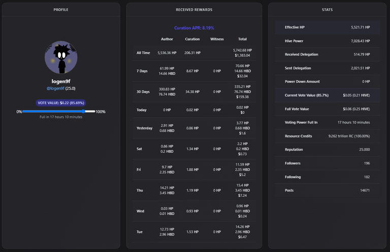Select the Today row label
This screenshot has width=390, height=252.
point(142,110)
